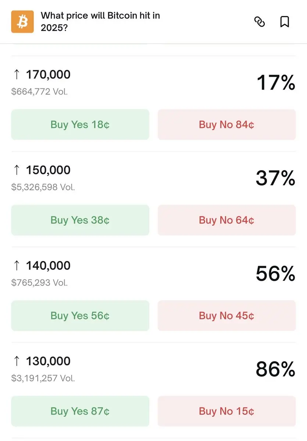
Task: Open the 170,000 price outcome row
Action: [48, 75]
